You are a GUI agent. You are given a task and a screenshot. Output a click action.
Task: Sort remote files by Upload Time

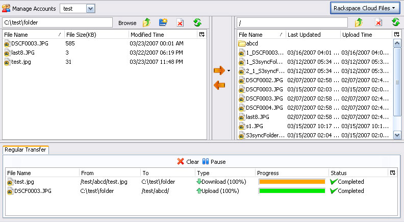(x=366, y=35)
